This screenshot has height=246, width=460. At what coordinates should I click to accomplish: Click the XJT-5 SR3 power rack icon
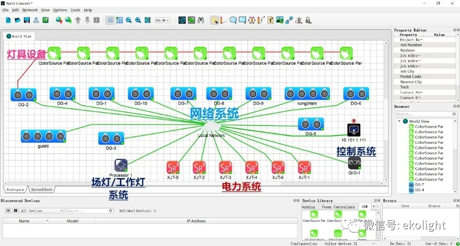point(173,167)
